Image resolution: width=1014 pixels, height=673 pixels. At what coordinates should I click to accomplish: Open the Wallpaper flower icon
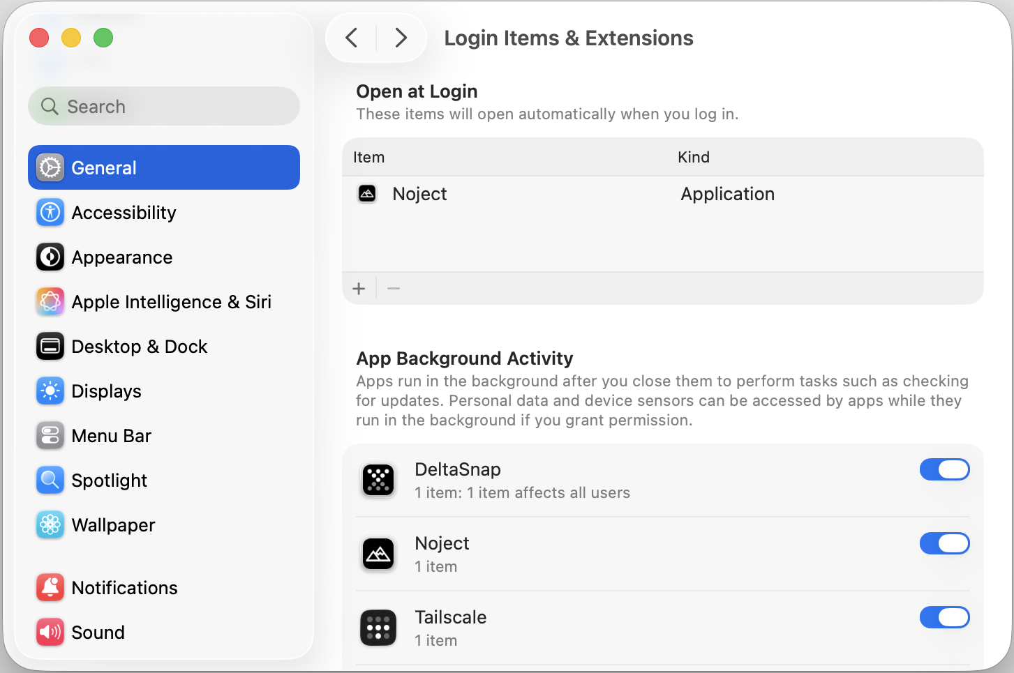tap(50, 525)
